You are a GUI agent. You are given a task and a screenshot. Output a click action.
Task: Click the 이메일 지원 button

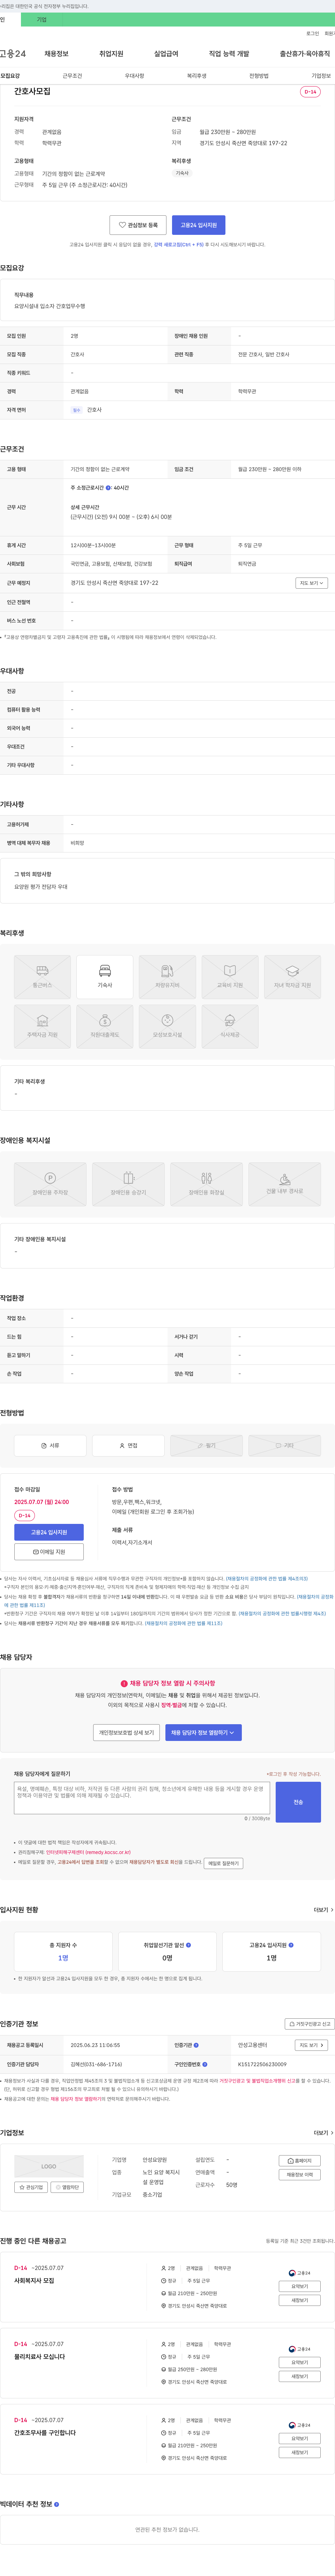coord(49,1552)
